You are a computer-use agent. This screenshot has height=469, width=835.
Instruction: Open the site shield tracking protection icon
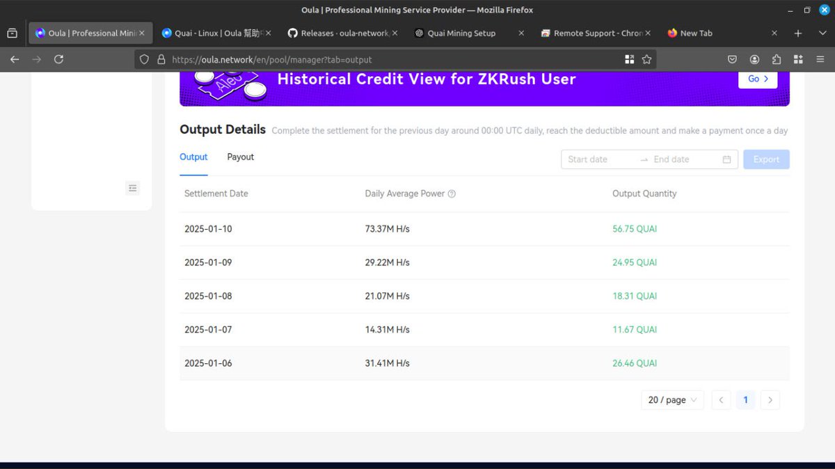(144, 60)
